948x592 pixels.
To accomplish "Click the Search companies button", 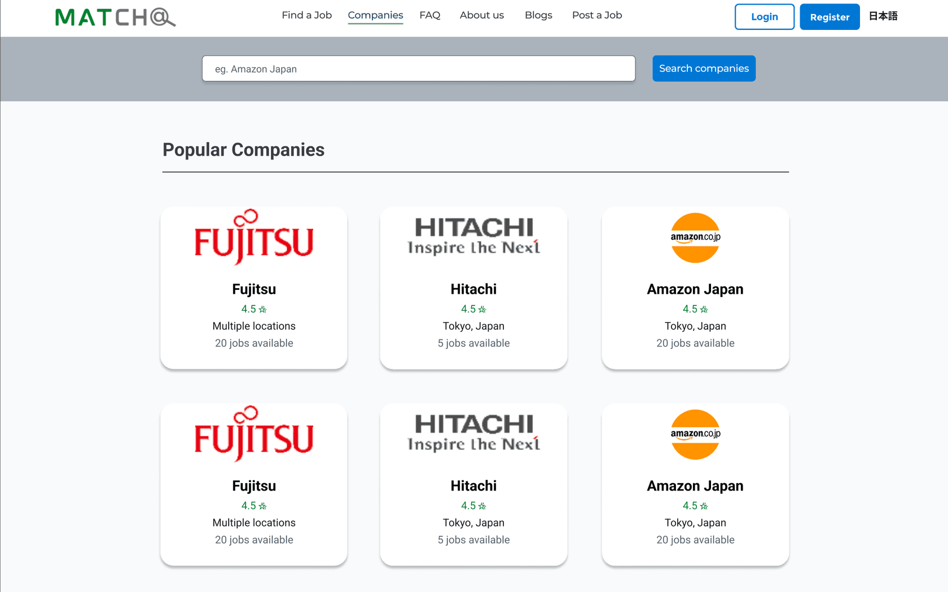I will pyautogui.click(x=704, y=69).
